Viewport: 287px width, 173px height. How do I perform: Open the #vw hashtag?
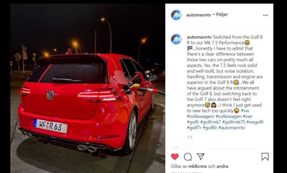(245, 111)
